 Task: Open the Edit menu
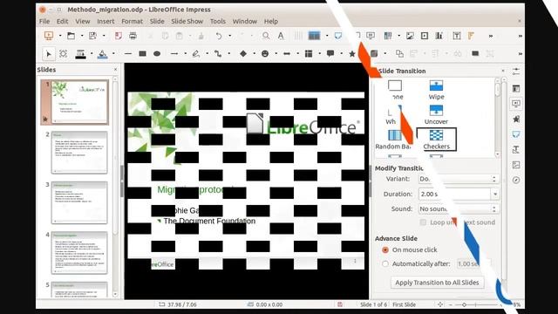[62, 21]
